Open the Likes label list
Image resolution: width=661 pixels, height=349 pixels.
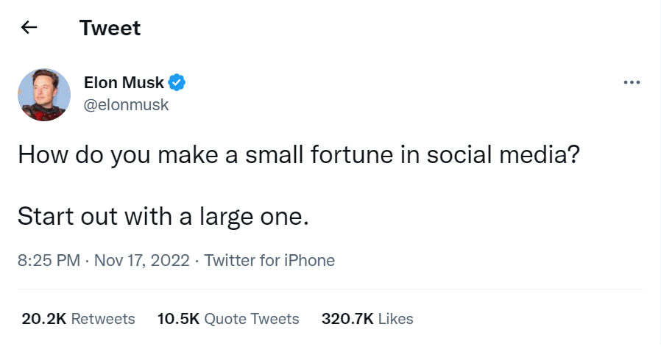[x=395, y=319]
